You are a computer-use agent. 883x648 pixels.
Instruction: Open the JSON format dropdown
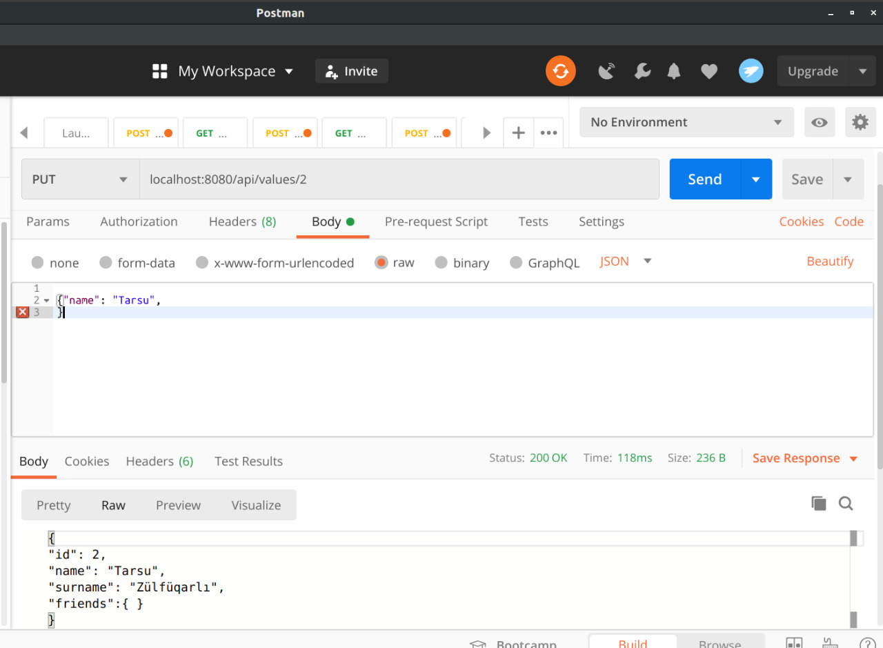[626, 262]
